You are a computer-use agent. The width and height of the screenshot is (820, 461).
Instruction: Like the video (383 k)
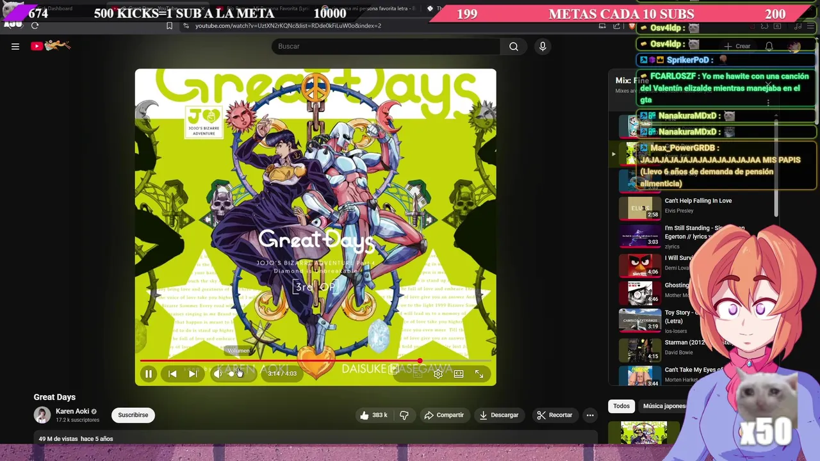click(374, 415)
